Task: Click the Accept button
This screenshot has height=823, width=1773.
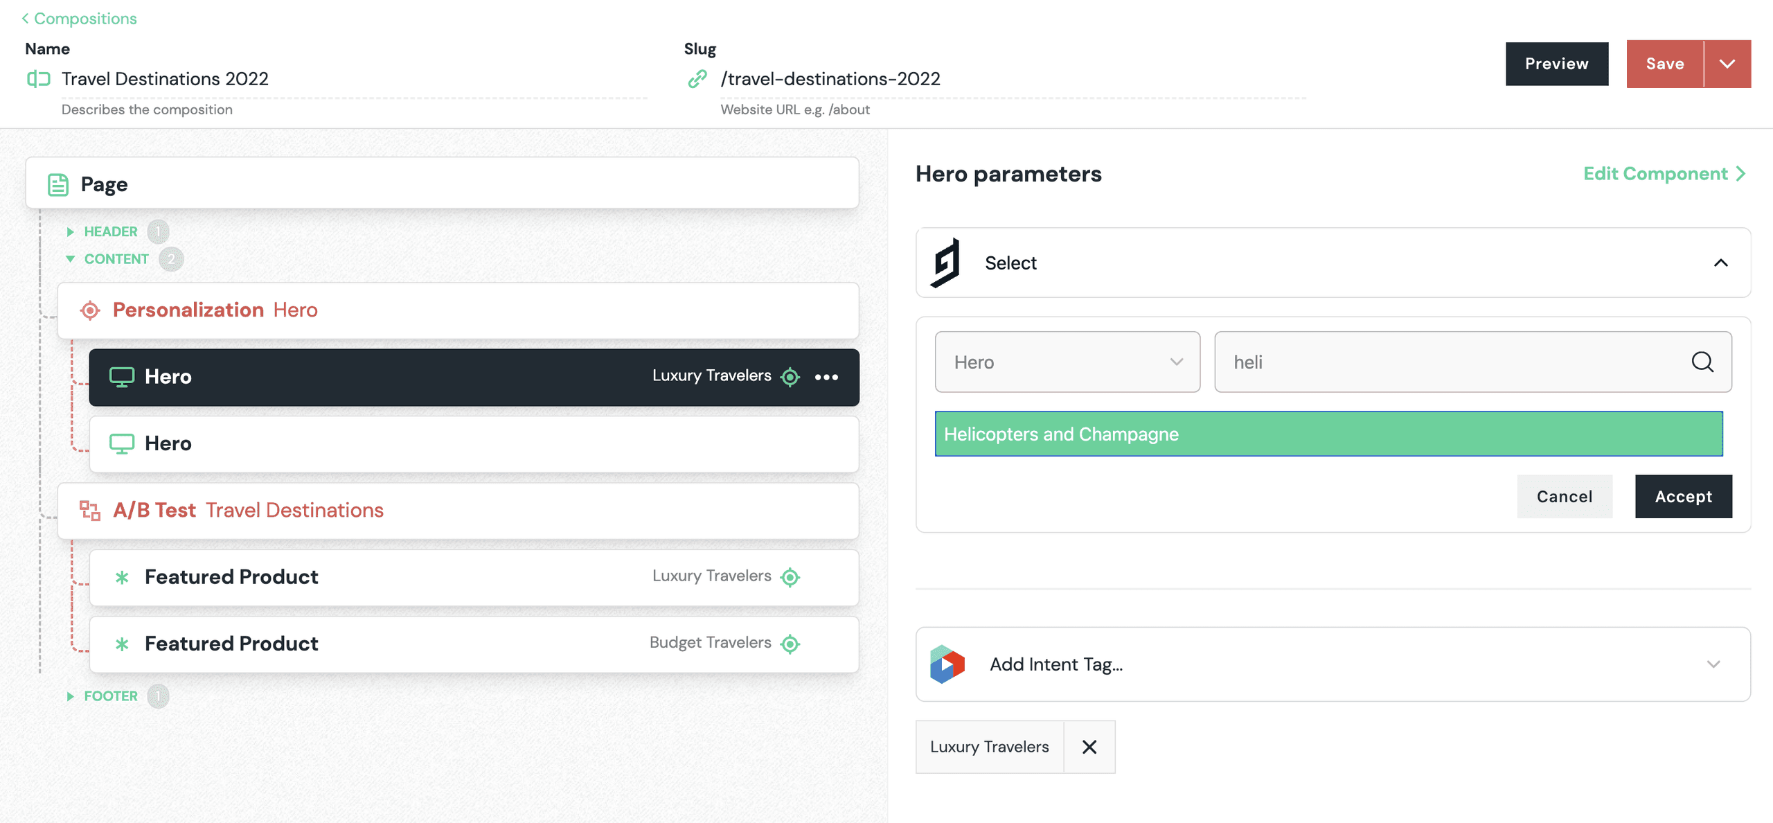Action: (x=1684, y=496)
